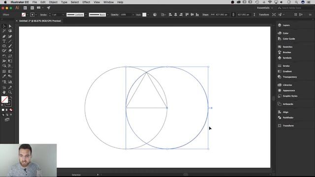Click Shape label in control bar
This screenshot has height=177, width=315.
(x=205, y=15)
